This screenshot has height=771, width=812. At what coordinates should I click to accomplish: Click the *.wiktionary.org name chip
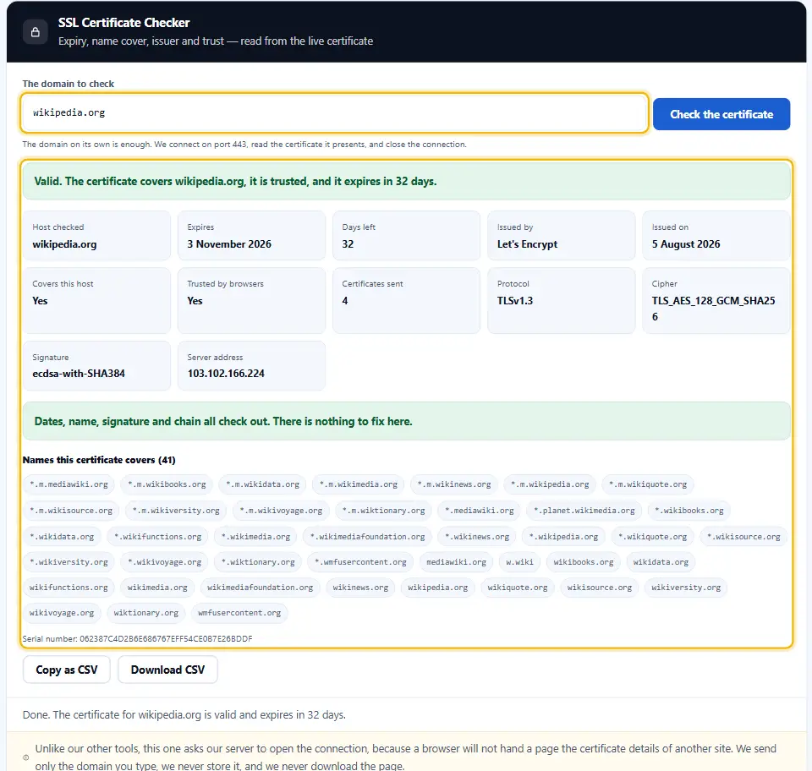[x=258, y=562]
